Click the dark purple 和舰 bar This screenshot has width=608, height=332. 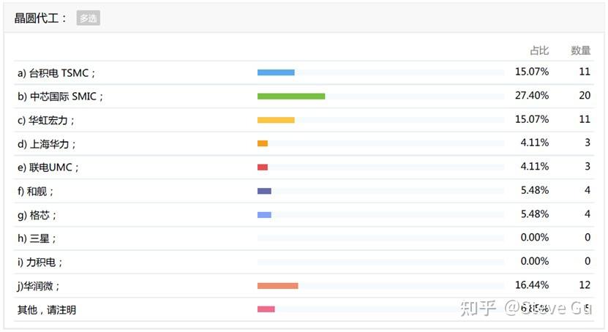(x=264, y=191)
